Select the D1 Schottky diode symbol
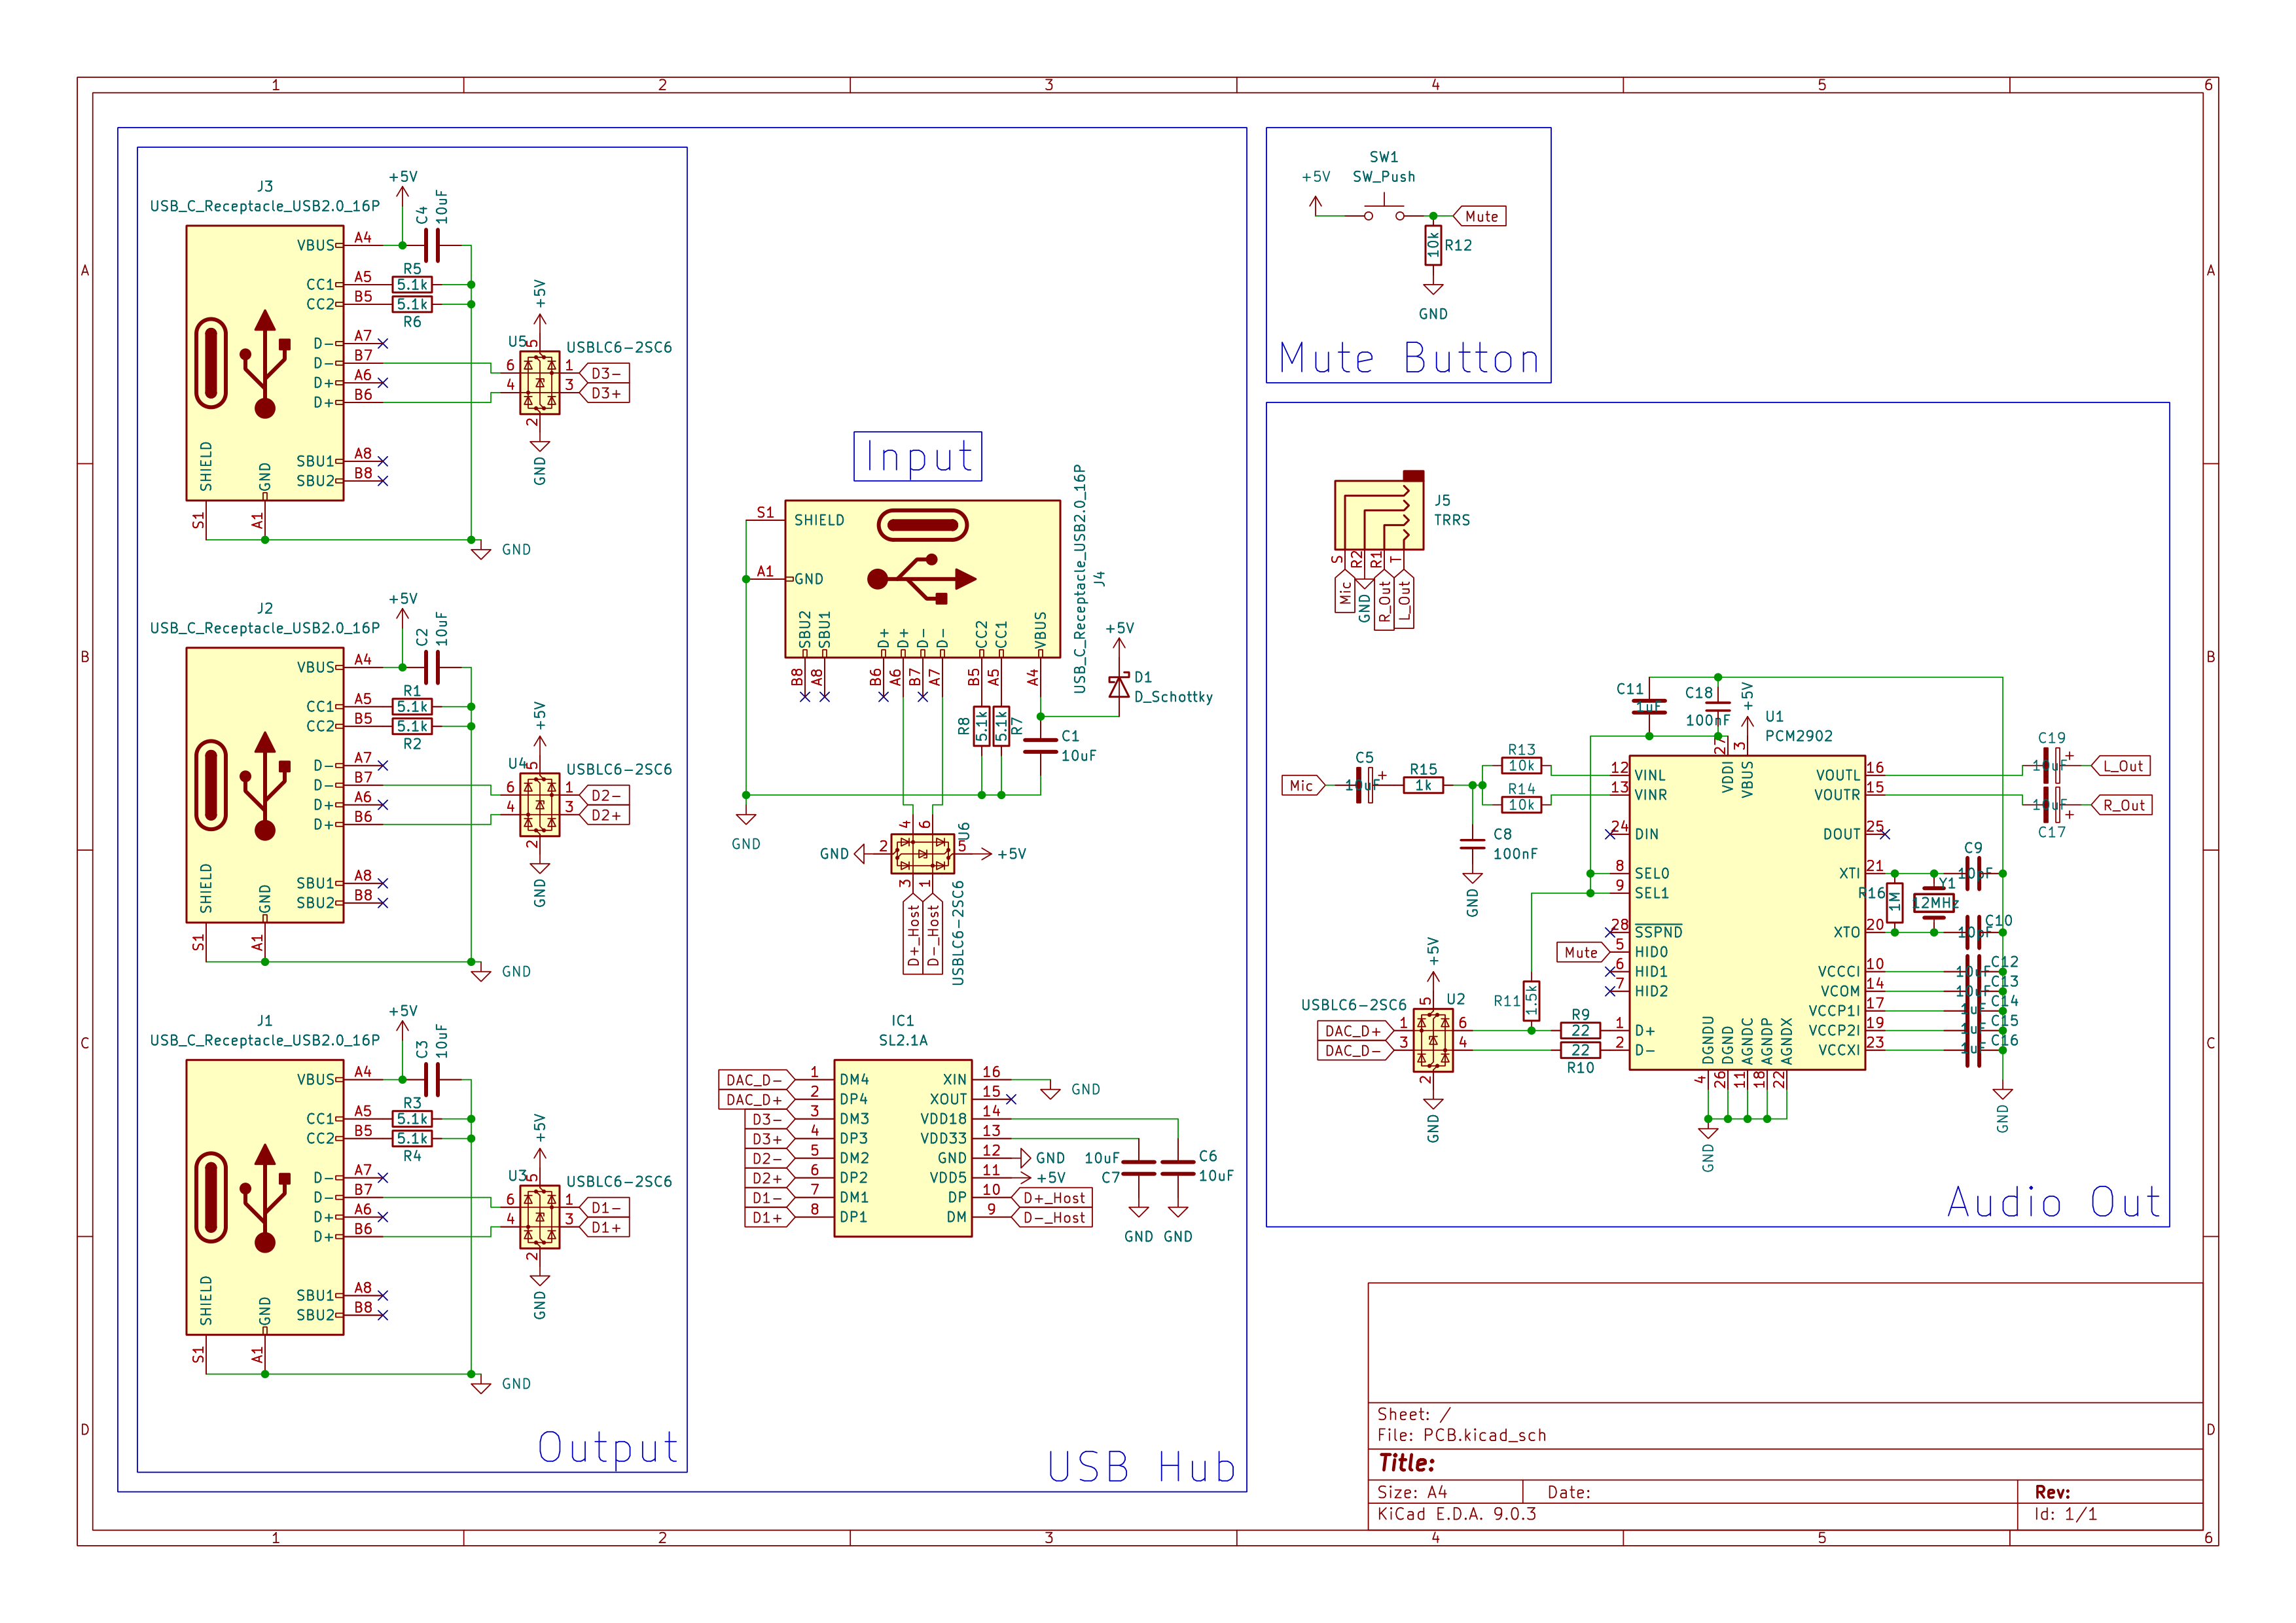 tap(1119, 686)
